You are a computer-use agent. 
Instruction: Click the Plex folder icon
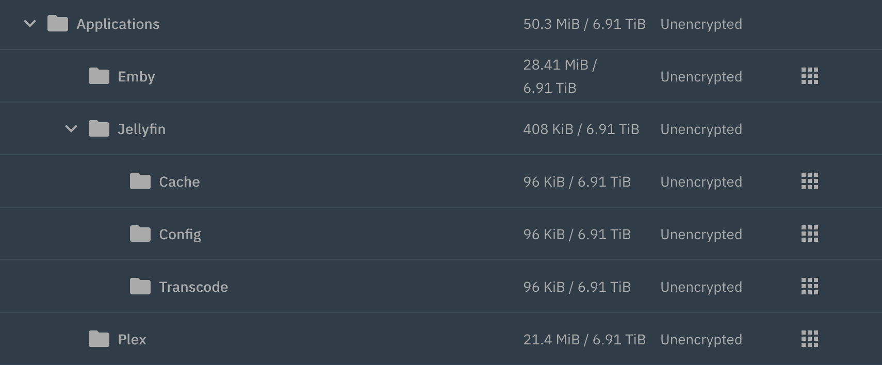(99, 339)
